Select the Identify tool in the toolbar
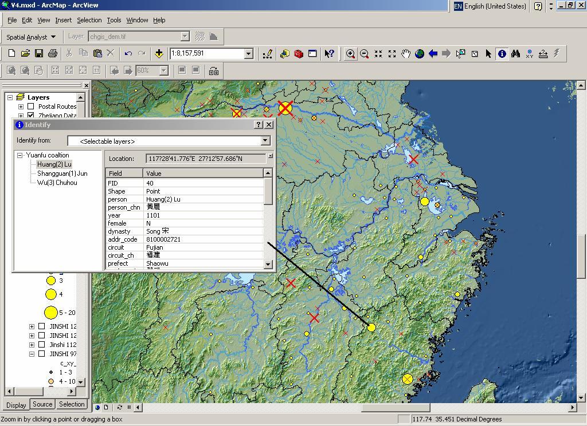587x426 pixels. pos(502,53)
